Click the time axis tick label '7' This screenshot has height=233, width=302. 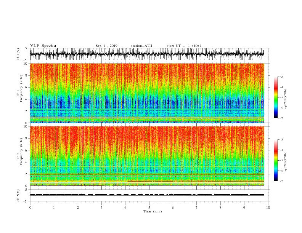(x=197, y=207)
